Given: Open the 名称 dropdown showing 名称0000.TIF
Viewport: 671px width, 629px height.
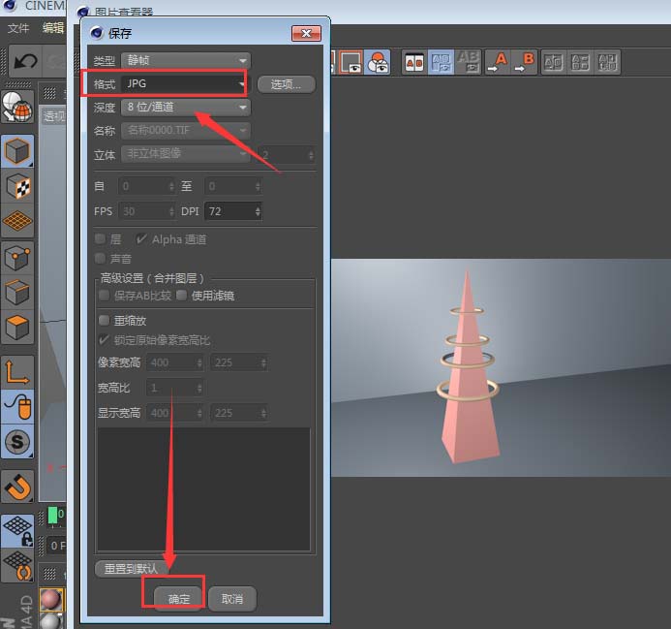Looking at the screenshot, I should click(186, 130).
